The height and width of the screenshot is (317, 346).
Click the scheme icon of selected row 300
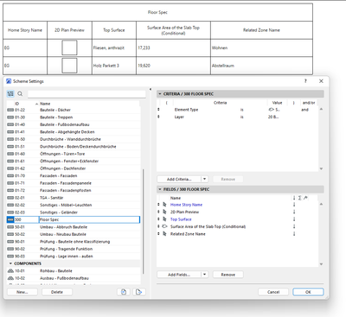pyautogui.click(x=10, y=219)
